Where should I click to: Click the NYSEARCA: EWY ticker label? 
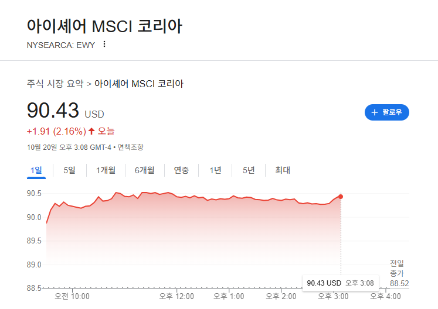pos(60,45)
